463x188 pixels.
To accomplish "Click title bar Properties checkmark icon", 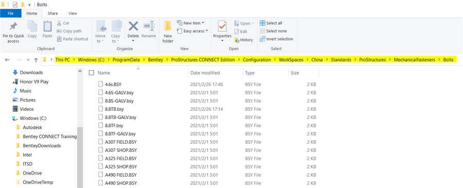I will [15, 5].
